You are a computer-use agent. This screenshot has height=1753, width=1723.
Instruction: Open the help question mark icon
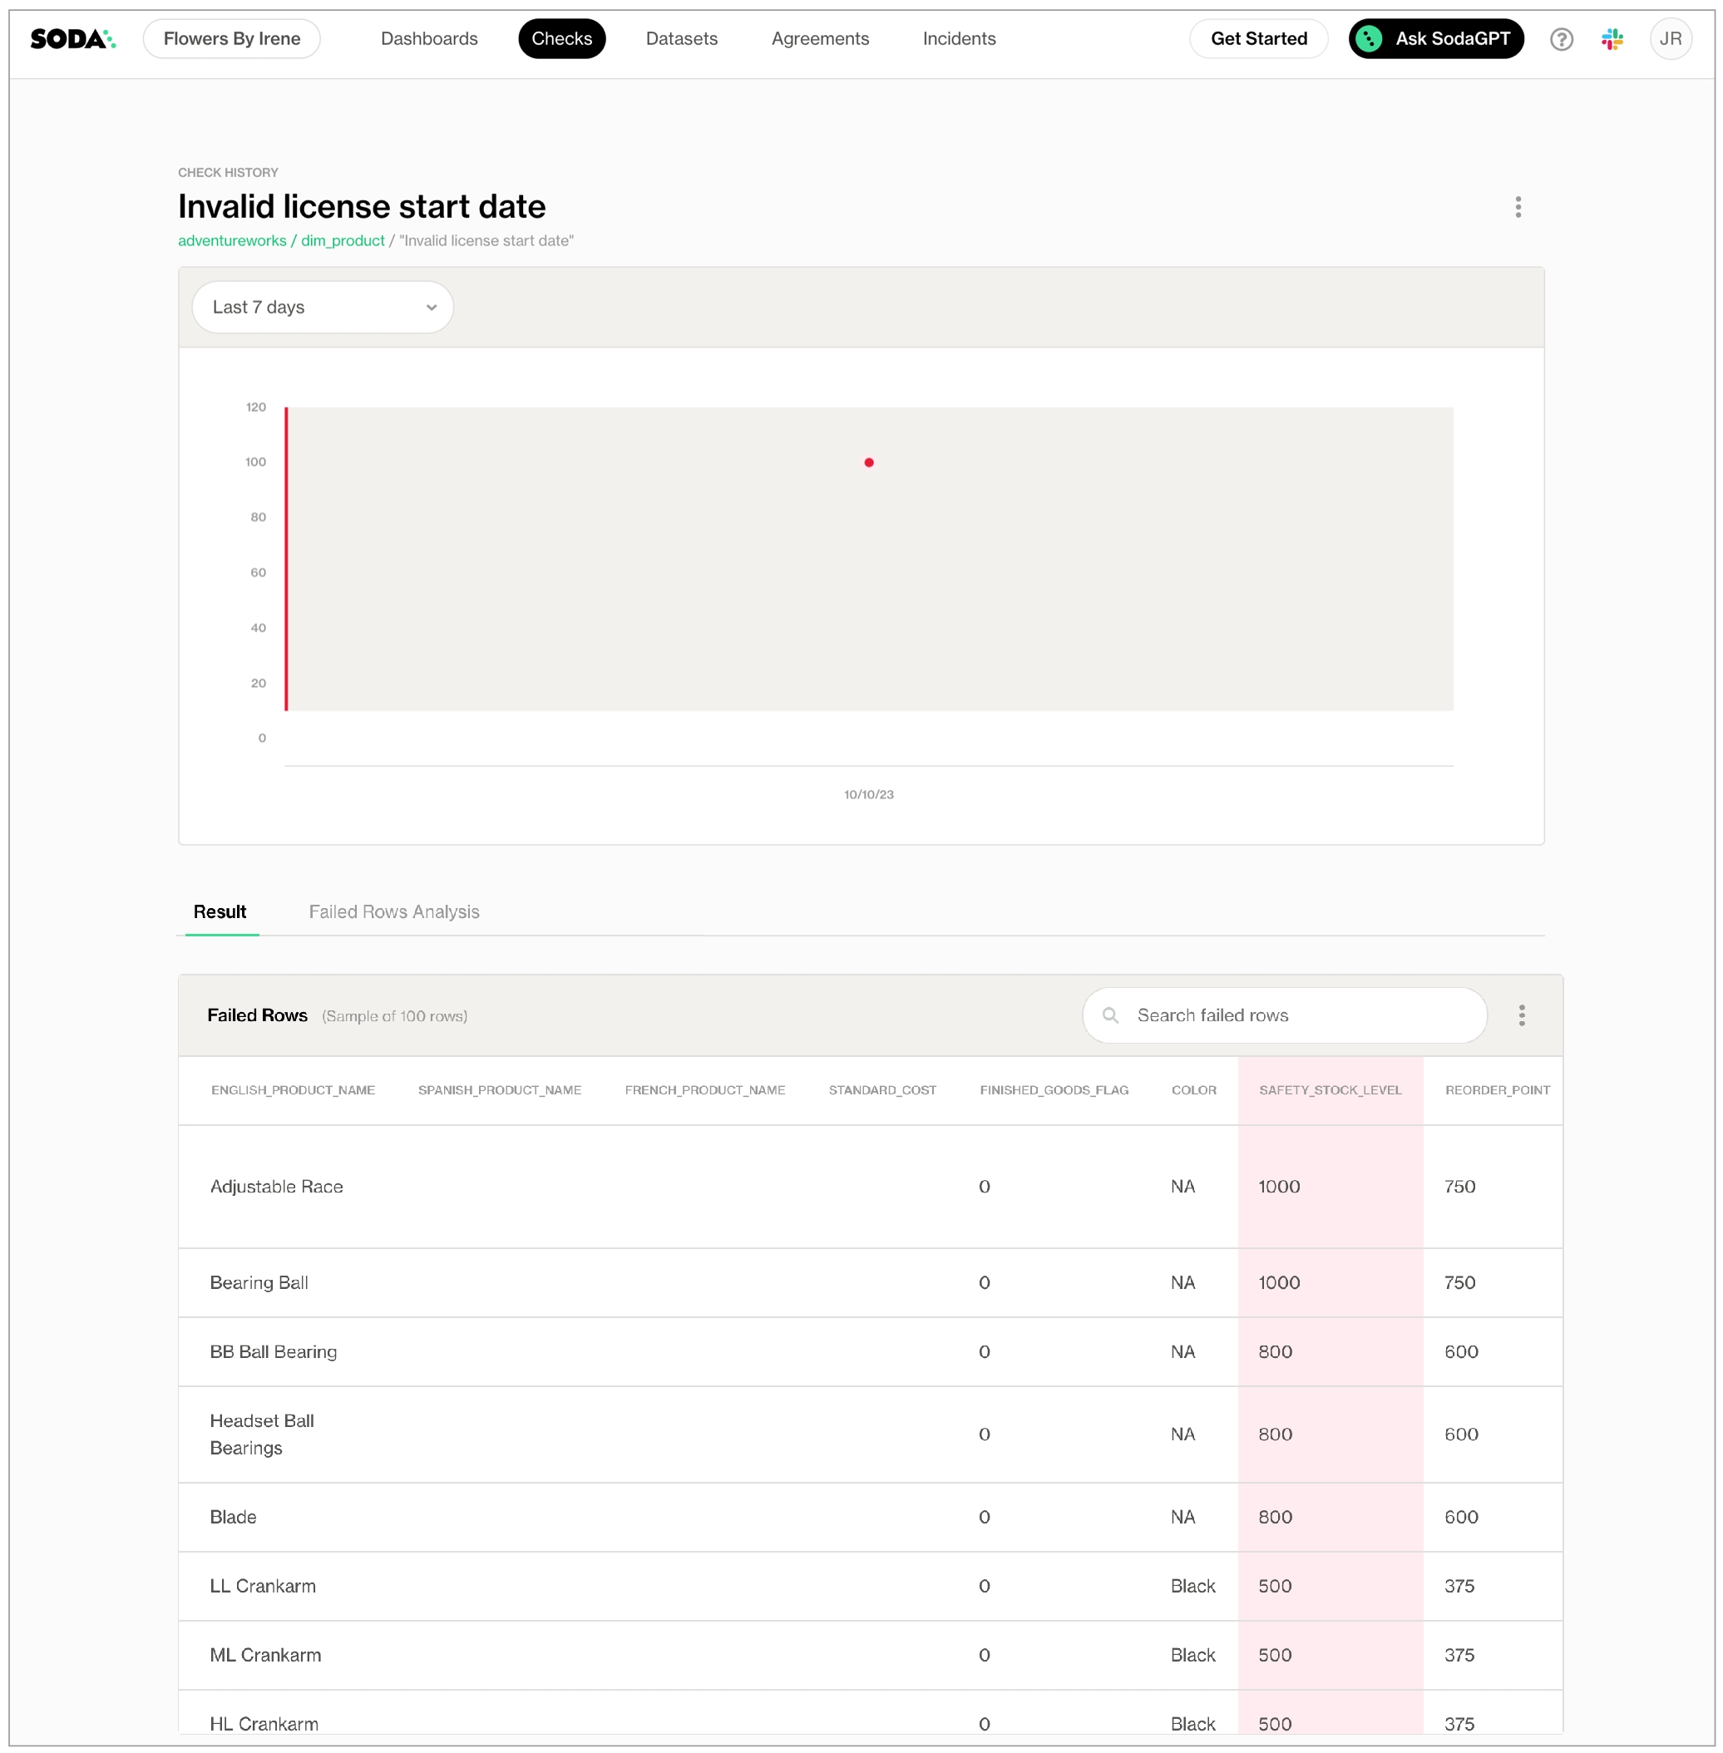click(1561, 39)
